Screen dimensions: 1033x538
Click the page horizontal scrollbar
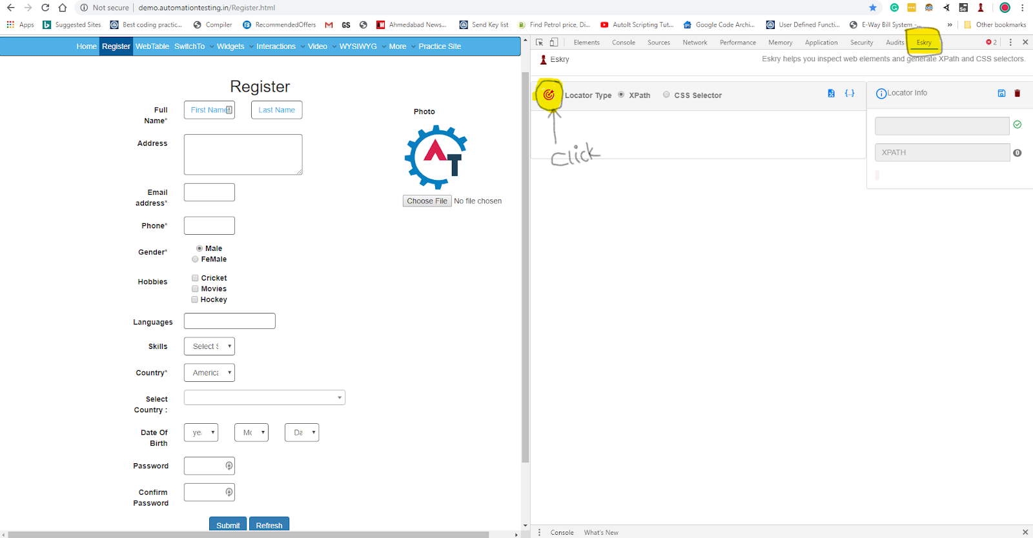click(x=249, y=535)
